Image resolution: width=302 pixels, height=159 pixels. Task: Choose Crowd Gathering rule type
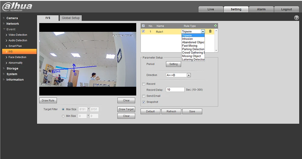(193, 53)
